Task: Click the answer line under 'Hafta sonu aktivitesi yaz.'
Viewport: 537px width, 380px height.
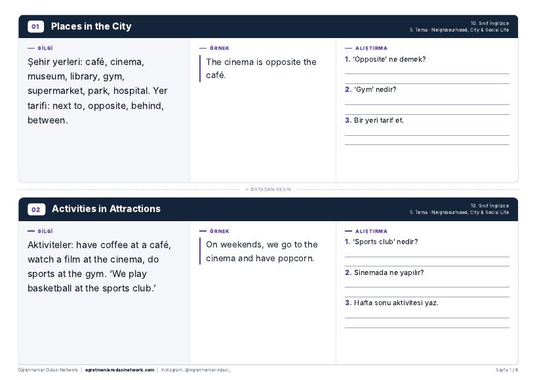Action: (x=427, y=318)
